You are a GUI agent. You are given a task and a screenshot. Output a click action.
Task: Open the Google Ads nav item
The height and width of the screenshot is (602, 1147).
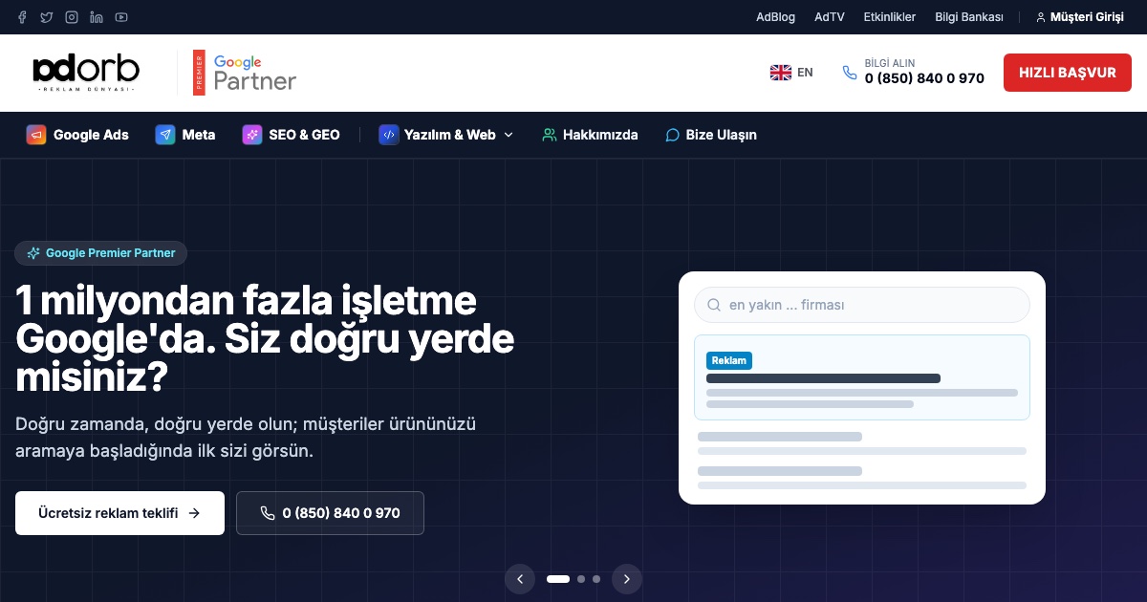tap(77, 135)
